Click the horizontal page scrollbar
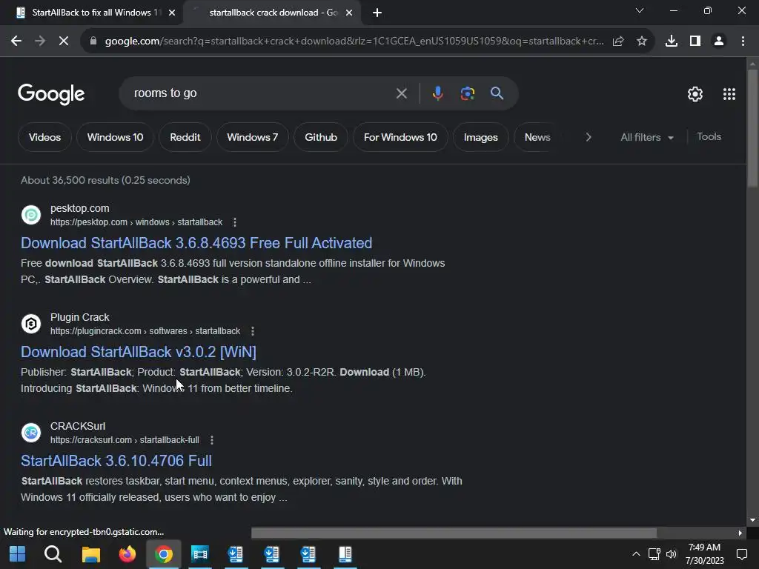The width and height of the screenshot is (759, 569). click(454, 533)
